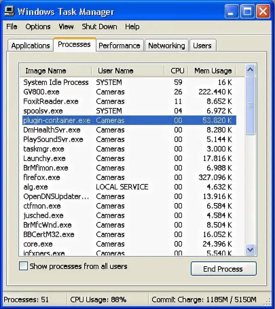Sort by the Mem Usage column header
The image size is (275, 309).
click(212, 71)
